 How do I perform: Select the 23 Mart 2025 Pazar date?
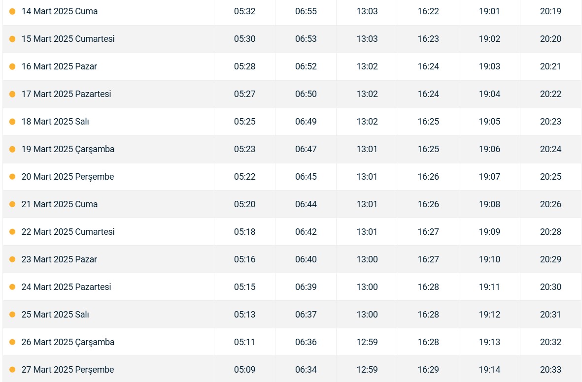(x=59, y=259)
